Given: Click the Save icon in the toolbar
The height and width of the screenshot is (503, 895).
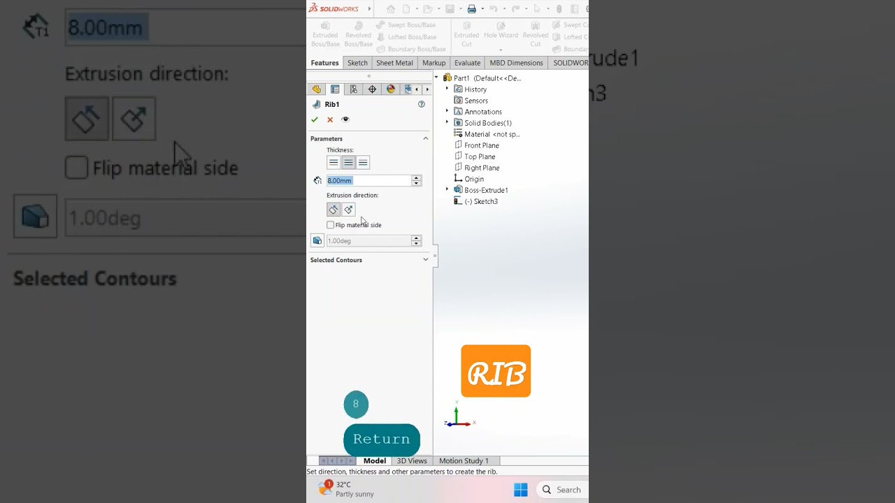Looking at the screenshot, I should (450, 9).
